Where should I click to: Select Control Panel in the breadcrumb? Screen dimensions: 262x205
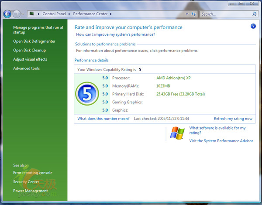(x=55, y=14)
